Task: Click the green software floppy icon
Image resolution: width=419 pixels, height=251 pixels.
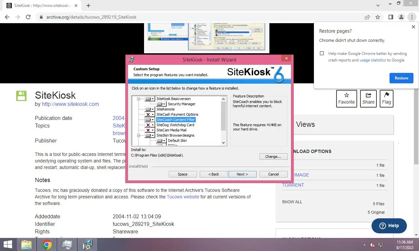Action: tap(21, 96)
